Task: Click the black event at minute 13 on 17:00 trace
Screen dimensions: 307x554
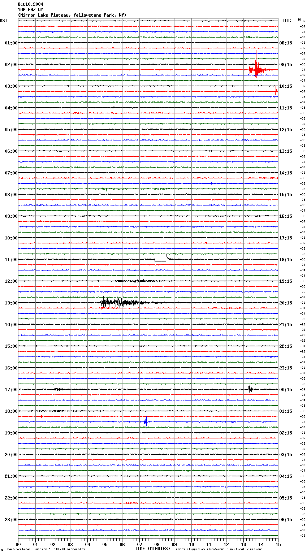Action: tap(250, 389)
